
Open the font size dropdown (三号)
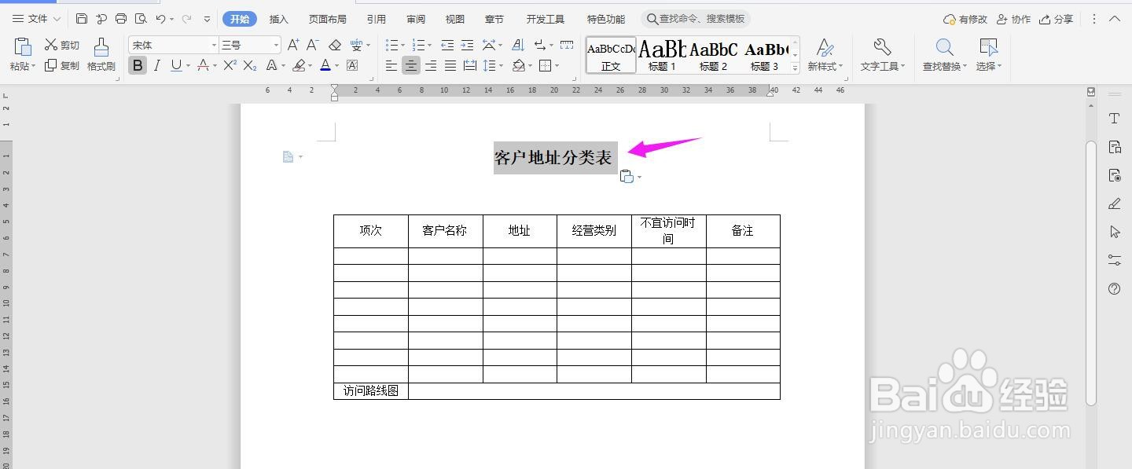(x=276, y=46)
